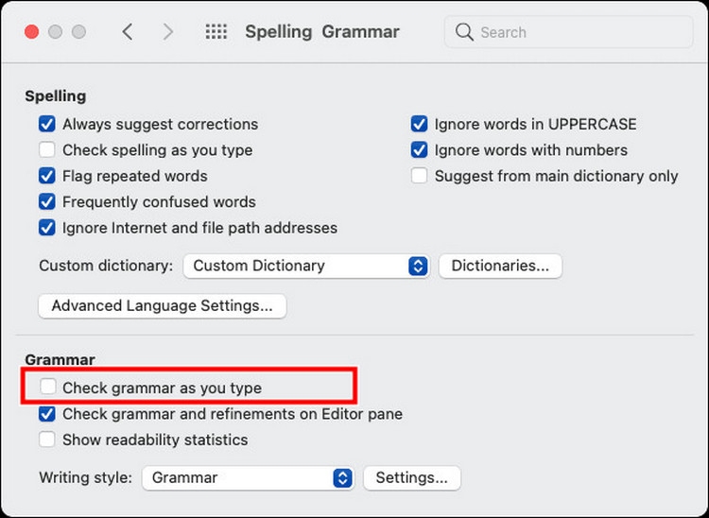Open the Custom Dictionary dropdown
709x518 pixels.
click(306, 266)
